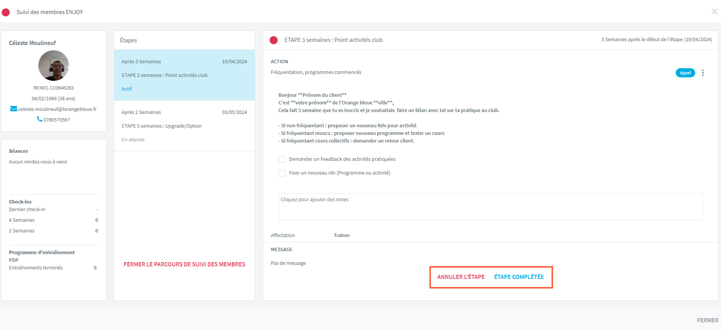This screenshot has height=330, width=721.
Task: Click the Céleste Moulineuf name heading
Action: point(32,43)
